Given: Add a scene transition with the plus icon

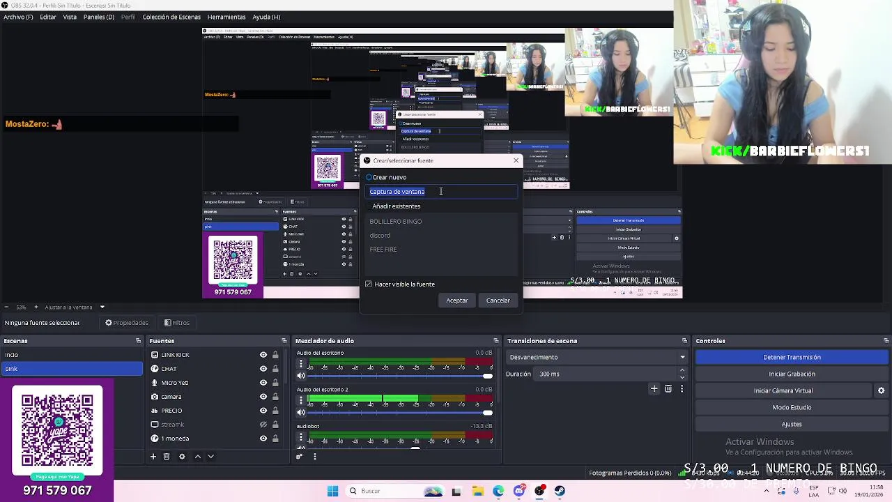Looking at the screenshot, I should tap(654, 388).
